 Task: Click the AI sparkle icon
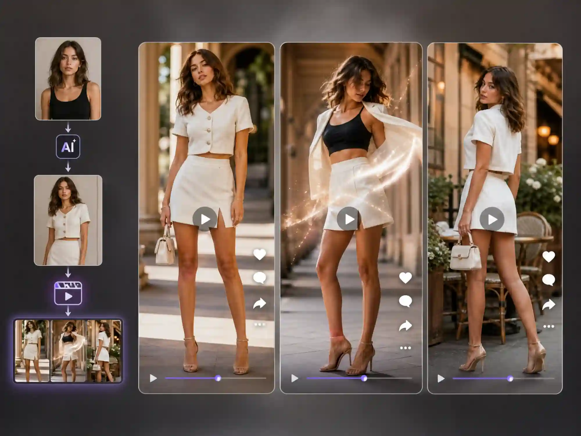[x=68, y=146]
